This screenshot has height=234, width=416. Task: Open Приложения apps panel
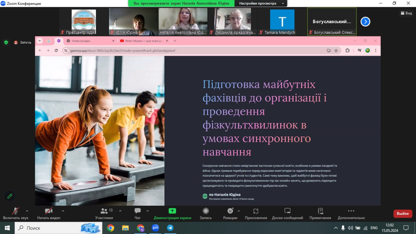click(256, 213)
